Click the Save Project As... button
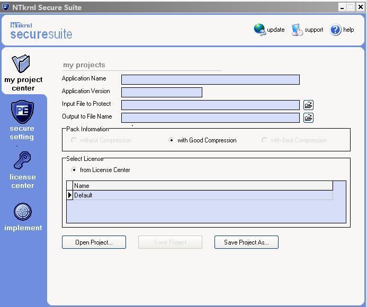367x307 pixels. (x=246, y=242)
